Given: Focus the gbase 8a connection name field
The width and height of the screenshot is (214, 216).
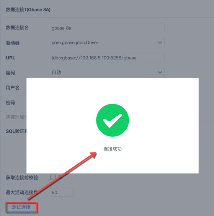Looking at the screenshot, I should (x=107, y=28).
